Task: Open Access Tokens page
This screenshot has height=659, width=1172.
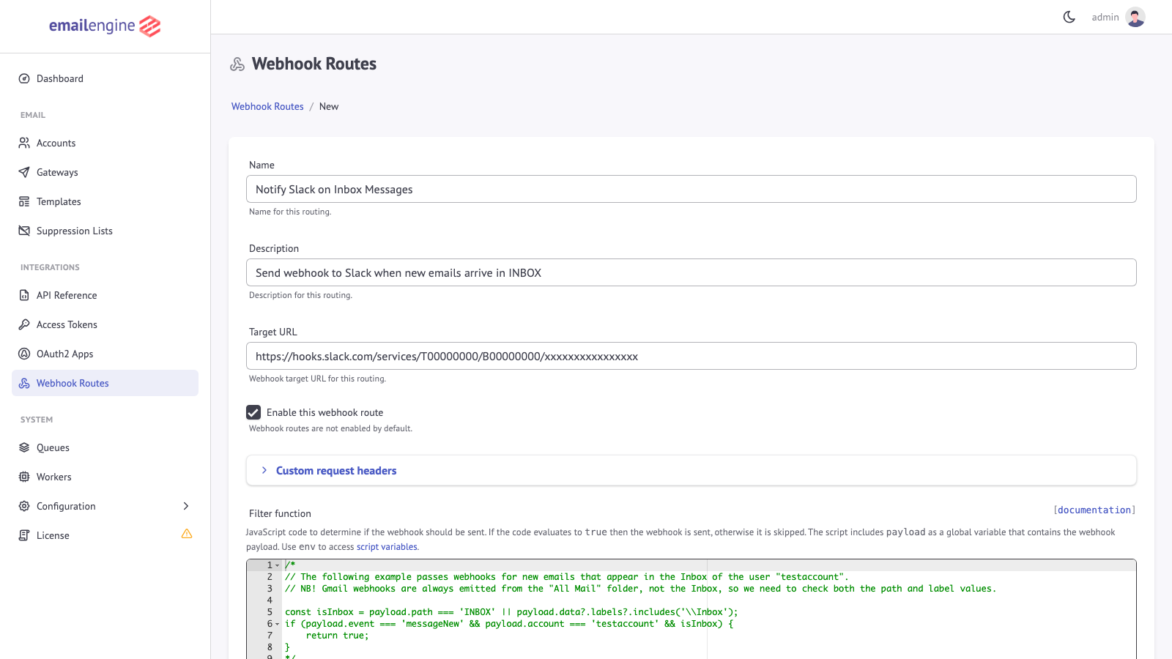Action: tap(105, 324)
